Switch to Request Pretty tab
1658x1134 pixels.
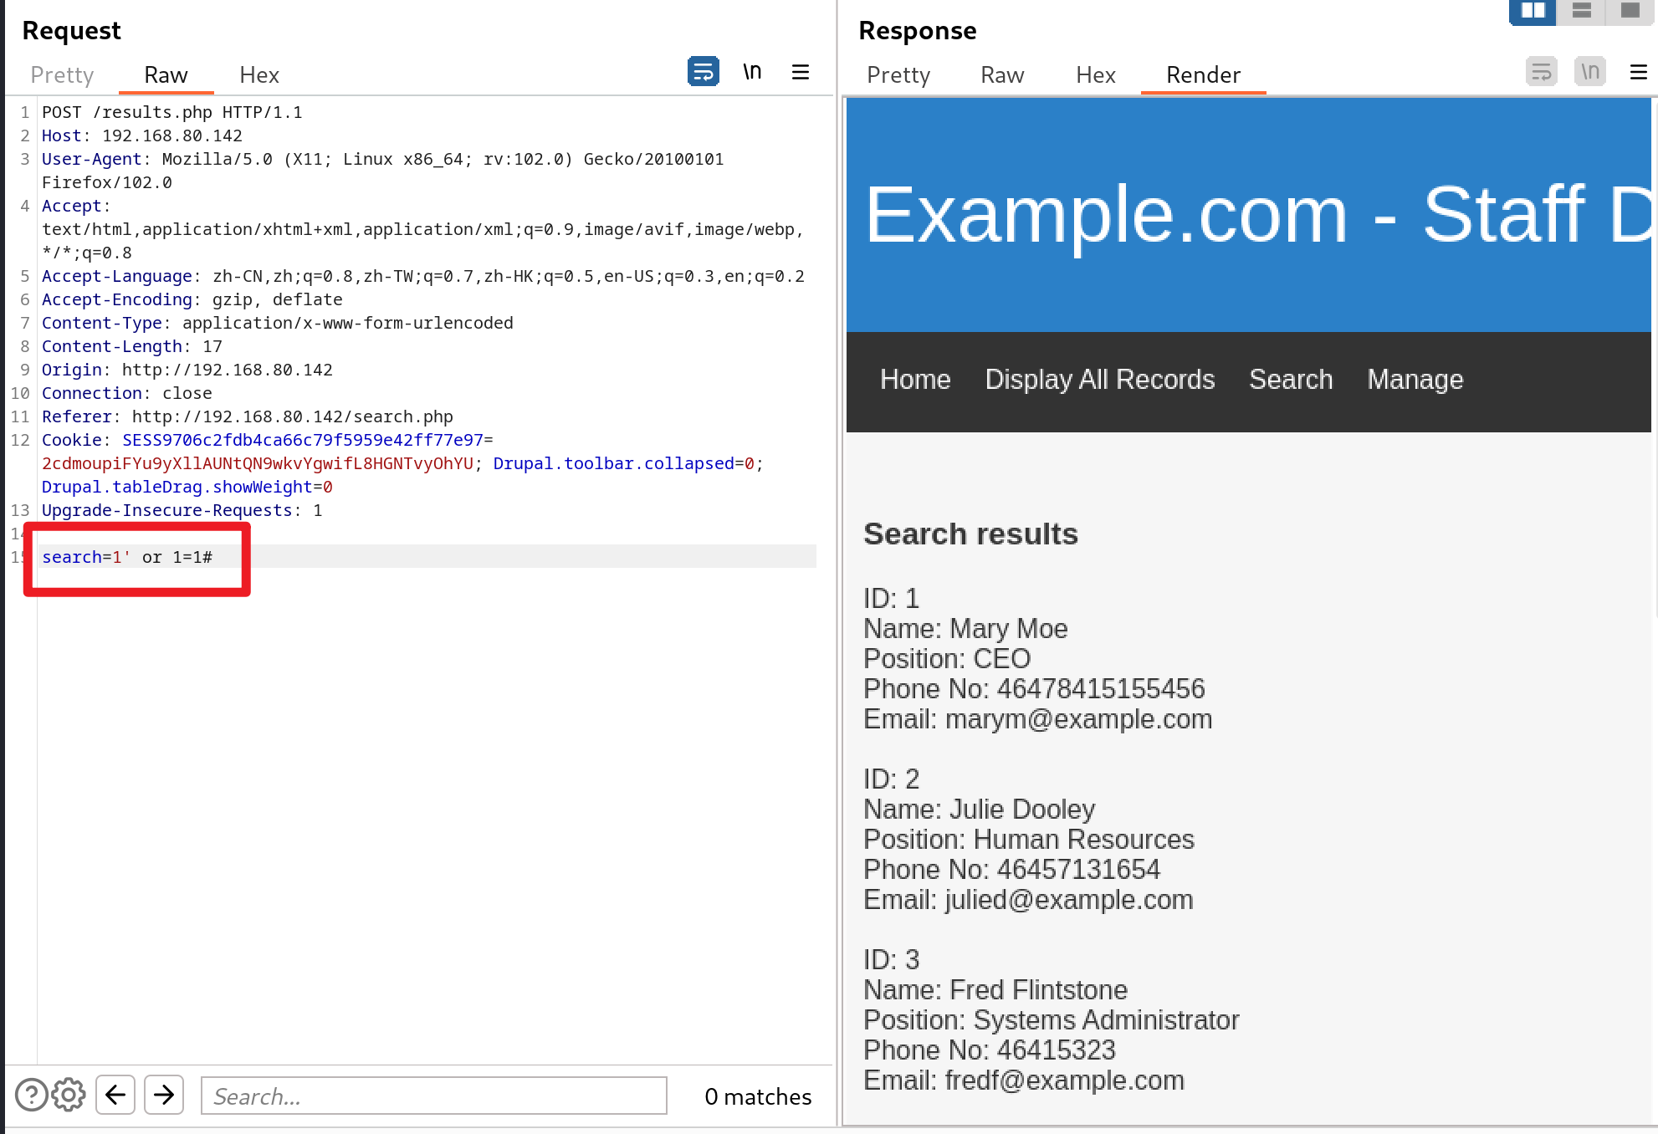pyautogui.click(x=62, y=74)
